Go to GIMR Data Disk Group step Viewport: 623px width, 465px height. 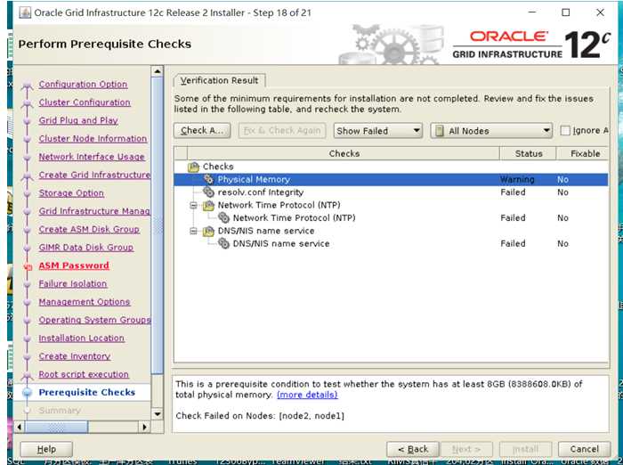[85, 248]
